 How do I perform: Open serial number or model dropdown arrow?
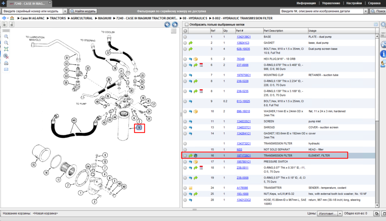coord(65,11)
